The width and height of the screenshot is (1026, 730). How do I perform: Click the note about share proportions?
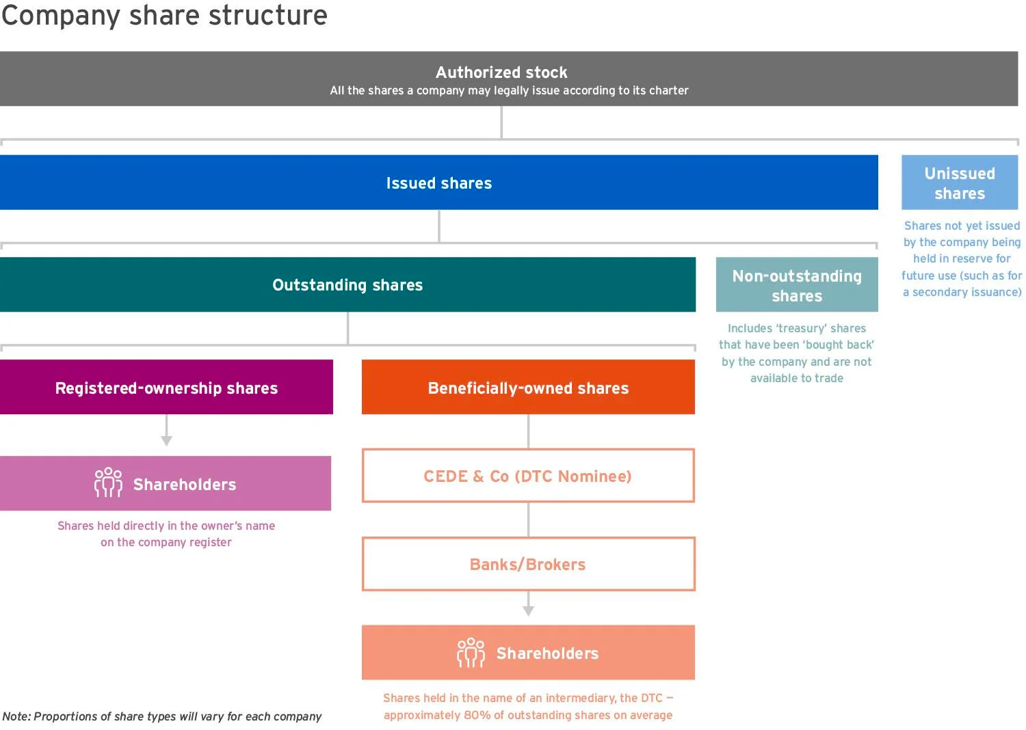click(161, 716)
